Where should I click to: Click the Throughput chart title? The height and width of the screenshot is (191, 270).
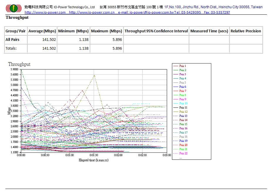[19, 64]
